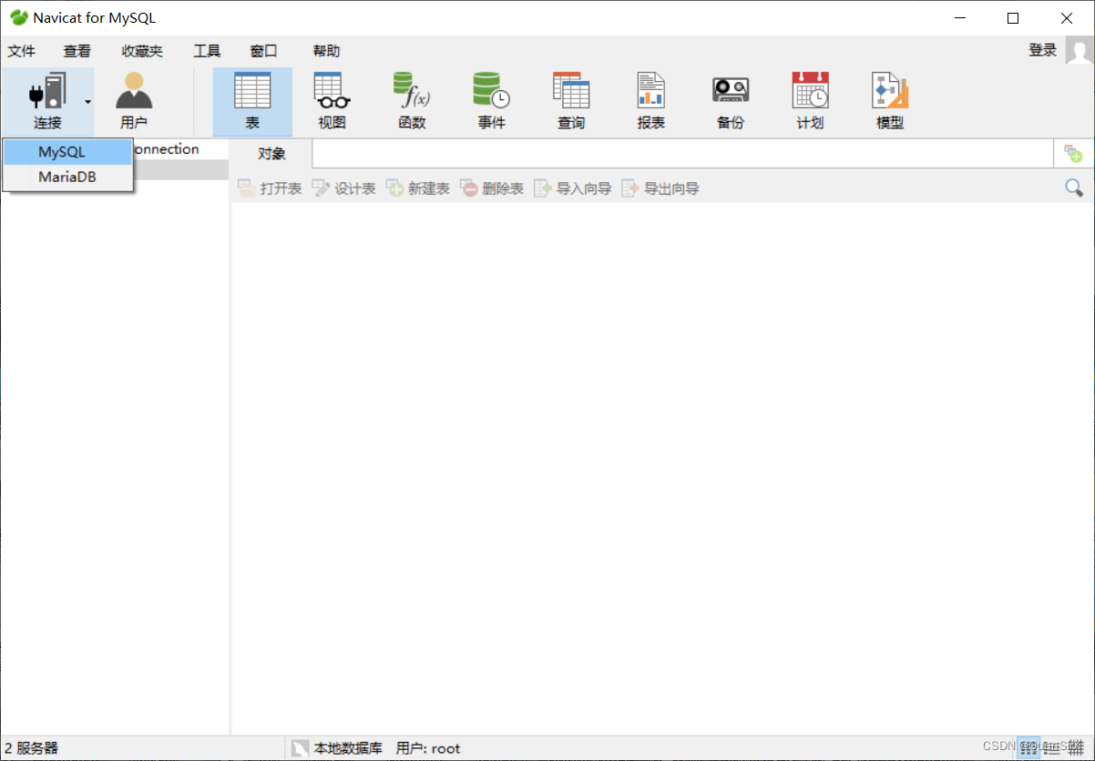The height and width of the screenshot is (761, 1095).
Task: Click the Navicat leaf logo in the title bar
Action: pyautogui.click(x=18, y=17)
